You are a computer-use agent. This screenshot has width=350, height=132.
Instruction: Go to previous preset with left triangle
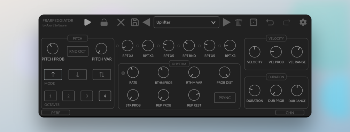pyautogui.click(x=146, y=22)
